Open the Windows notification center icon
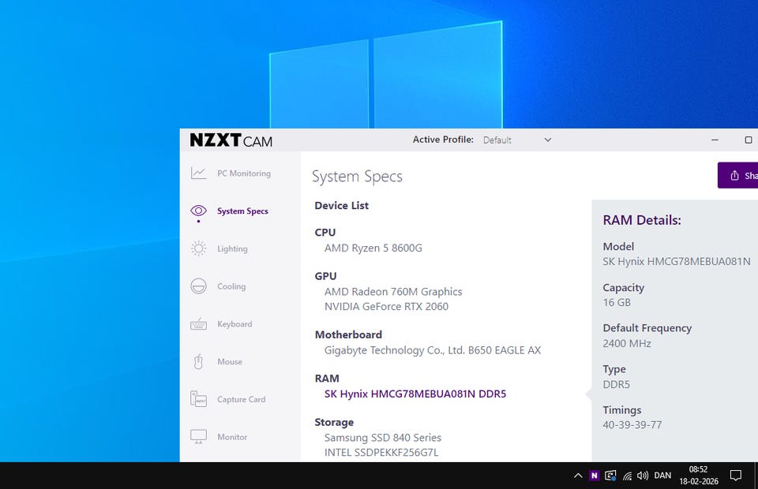Image resolution: width=758 pixels, height=489 pixels. pyautogui.click(x=735, y=476)
